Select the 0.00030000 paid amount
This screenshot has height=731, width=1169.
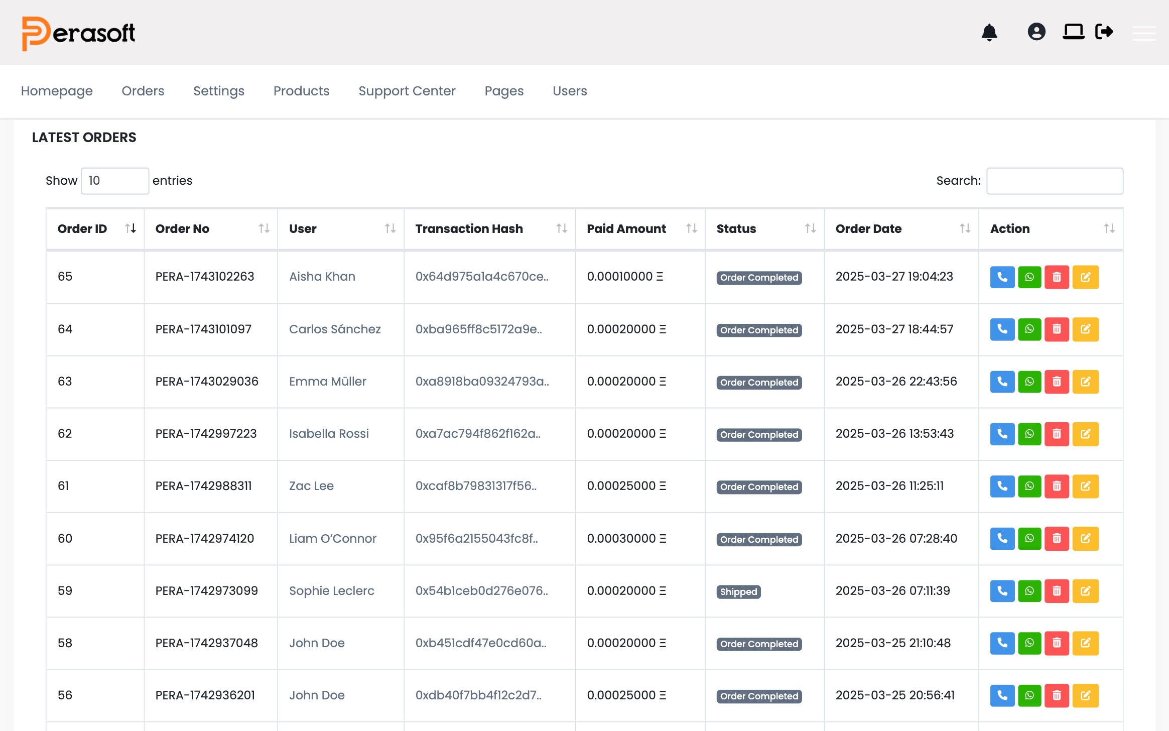click(x=626, y=539)
